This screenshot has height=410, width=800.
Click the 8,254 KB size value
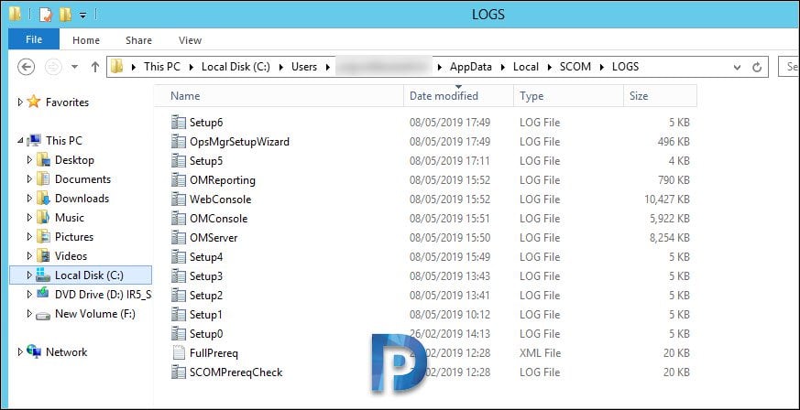pyautogui.click(x=669, y=238)
